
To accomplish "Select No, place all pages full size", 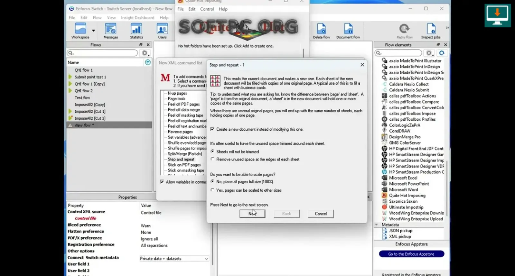I will click(212, 181).
